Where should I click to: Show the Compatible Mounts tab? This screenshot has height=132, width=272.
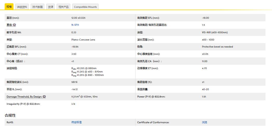click(85, 7)
